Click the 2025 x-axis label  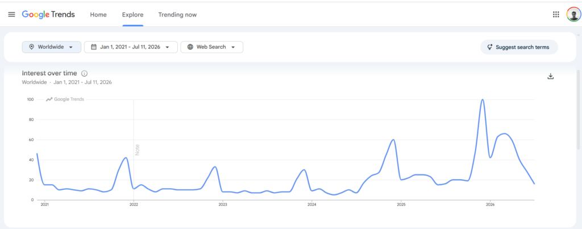401,205
